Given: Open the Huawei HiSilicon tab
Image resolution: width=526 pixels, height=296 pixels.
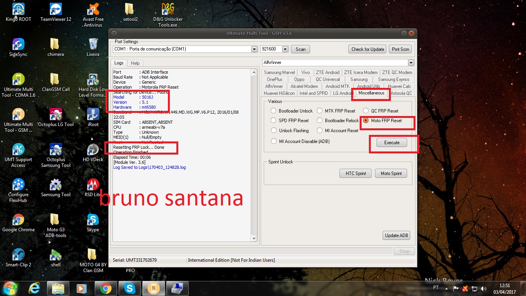Looking at the screenshot, I should 279,93.
